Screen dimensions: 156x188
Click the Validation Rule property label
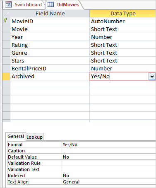pyautogui.click(x=34, y=163)
